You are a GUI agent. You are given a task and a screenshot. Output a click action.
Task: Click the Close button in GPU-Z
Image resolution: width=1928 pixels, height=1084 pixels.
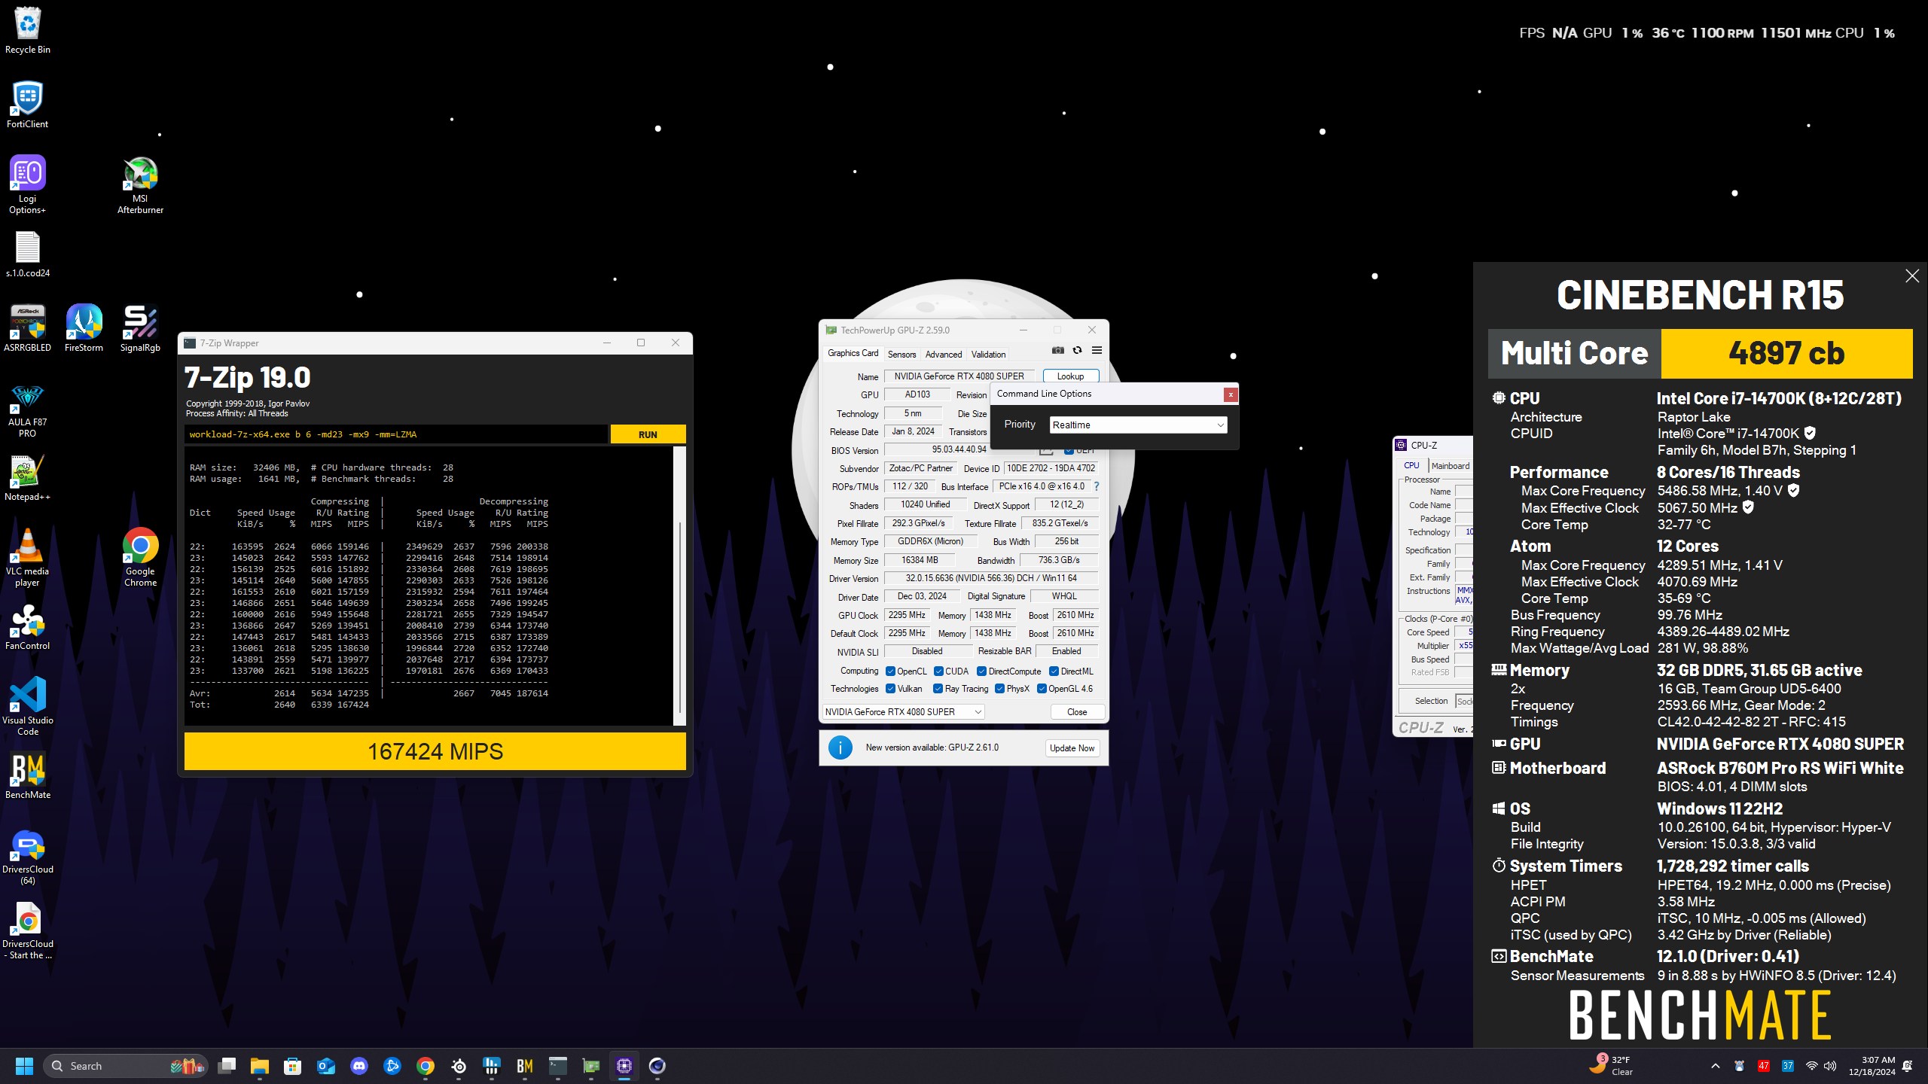click(1077, 712)
